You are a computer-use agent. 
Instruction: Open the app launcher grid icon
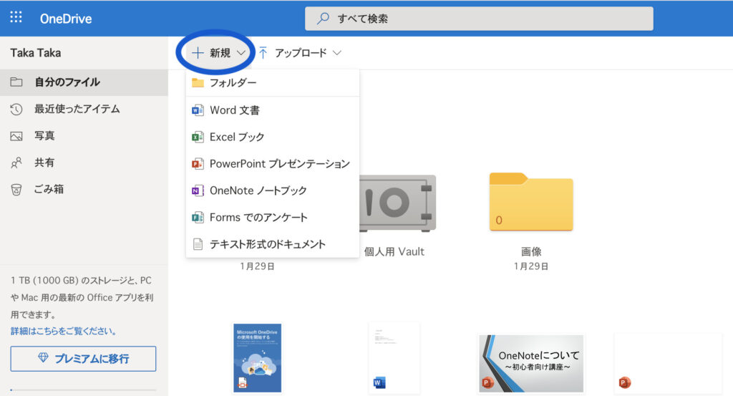click(16, 17)
